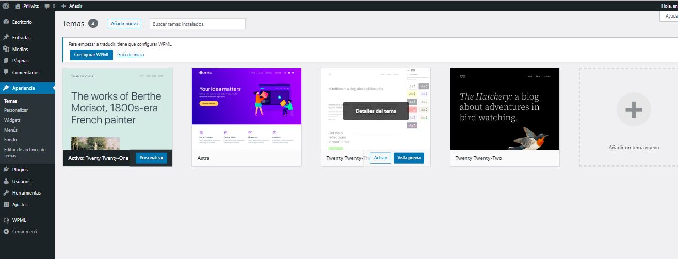Open the Plugins menu item

coord(27,169)
